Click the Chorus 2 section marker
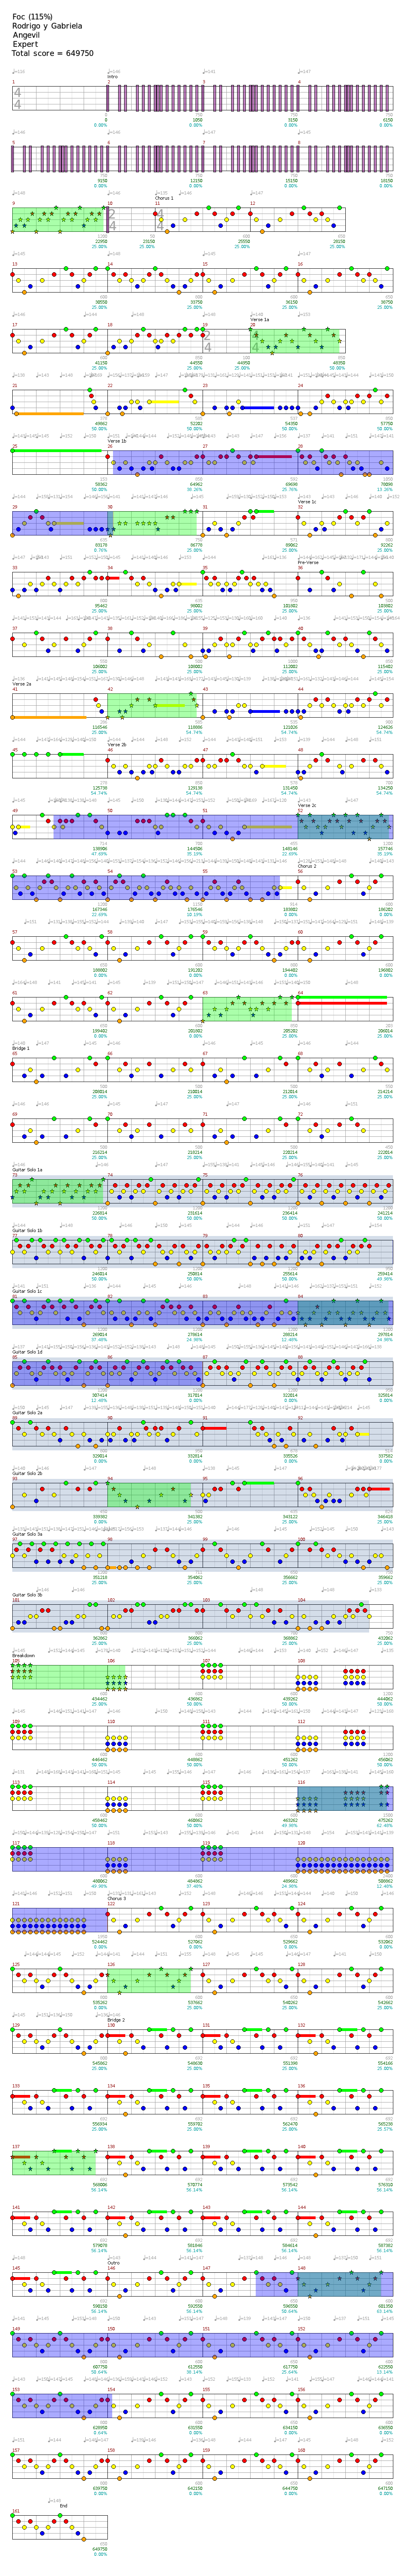 (x=307, y=866)
